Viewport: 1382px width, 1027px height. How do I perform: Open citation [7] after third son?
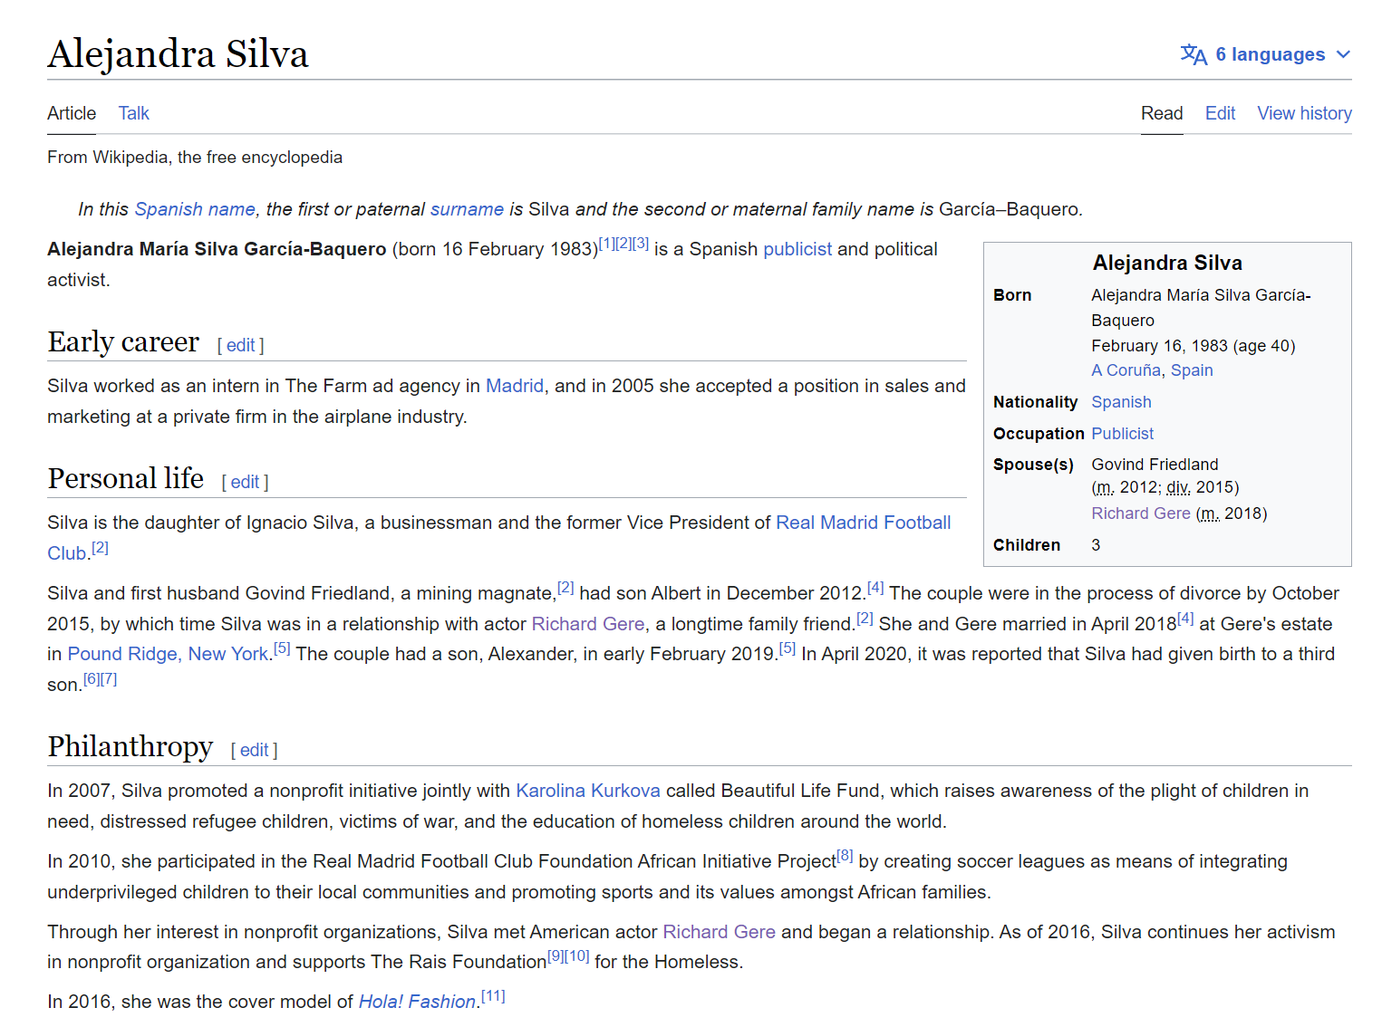[109, 679]
